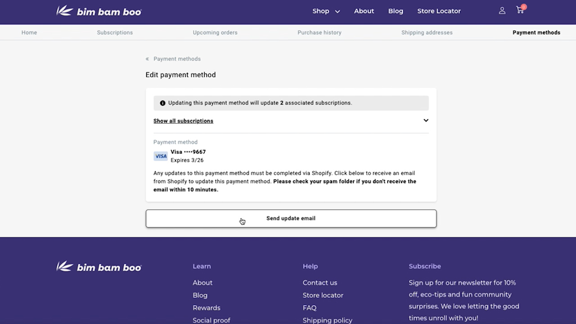
Task: Go to About in top navigation
Action: point(364,11)
